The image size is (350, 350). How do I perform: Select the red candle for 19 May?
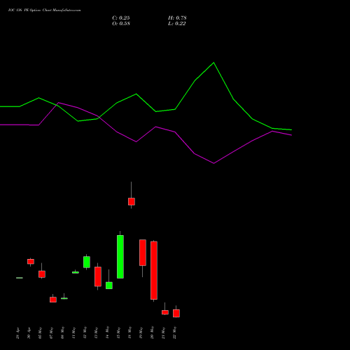(x=143, y=253)
